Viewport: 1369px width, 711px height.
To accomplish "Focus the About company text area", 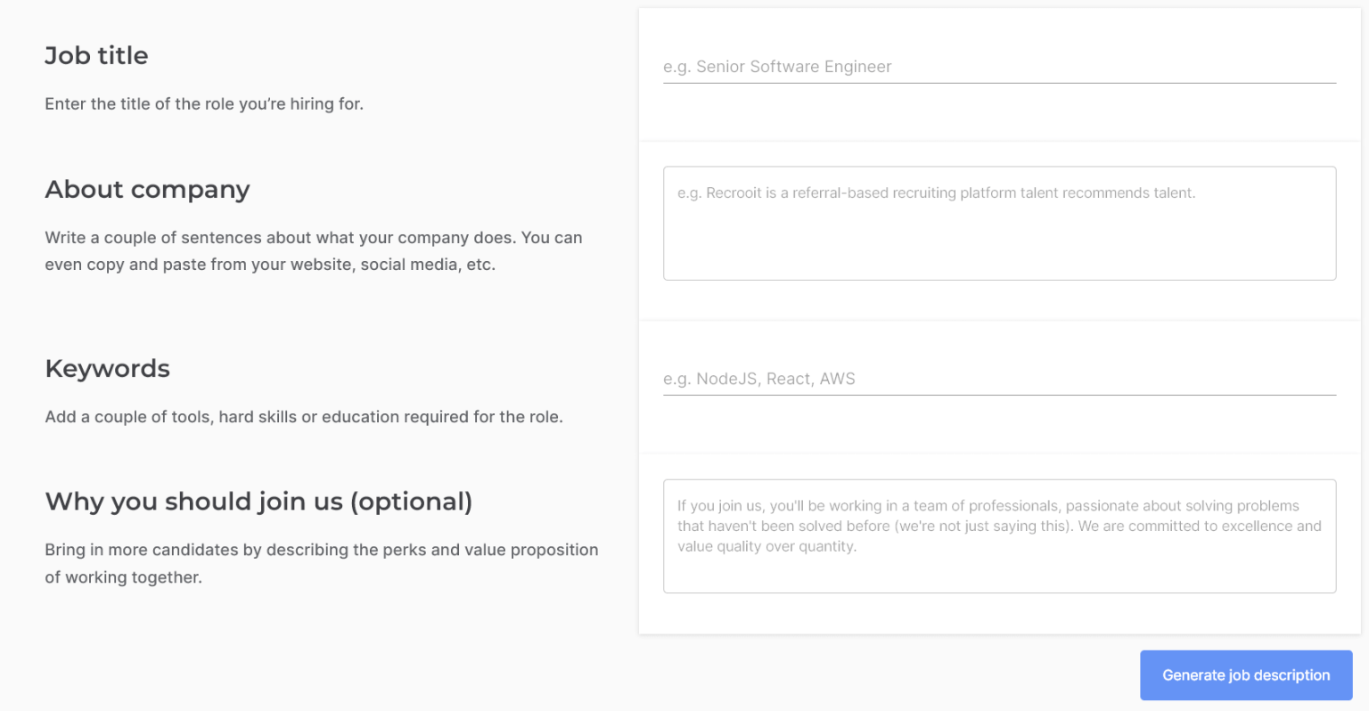I will [x=998, y=223].
